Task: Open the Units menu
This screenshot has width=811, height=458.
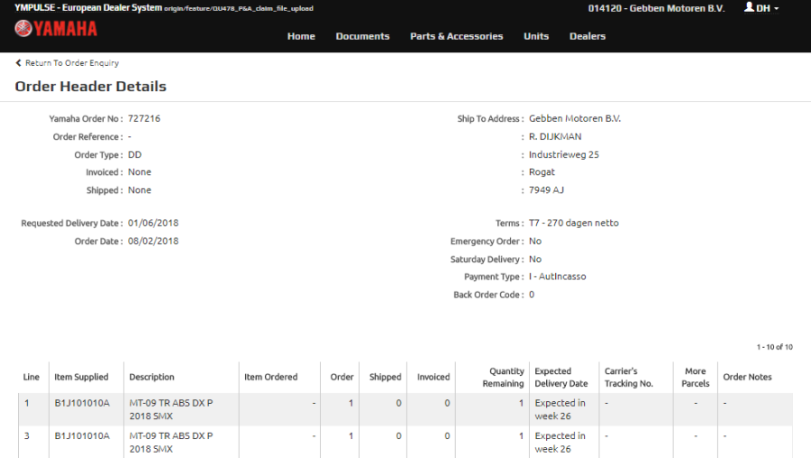Action: (x=536, y=36)
